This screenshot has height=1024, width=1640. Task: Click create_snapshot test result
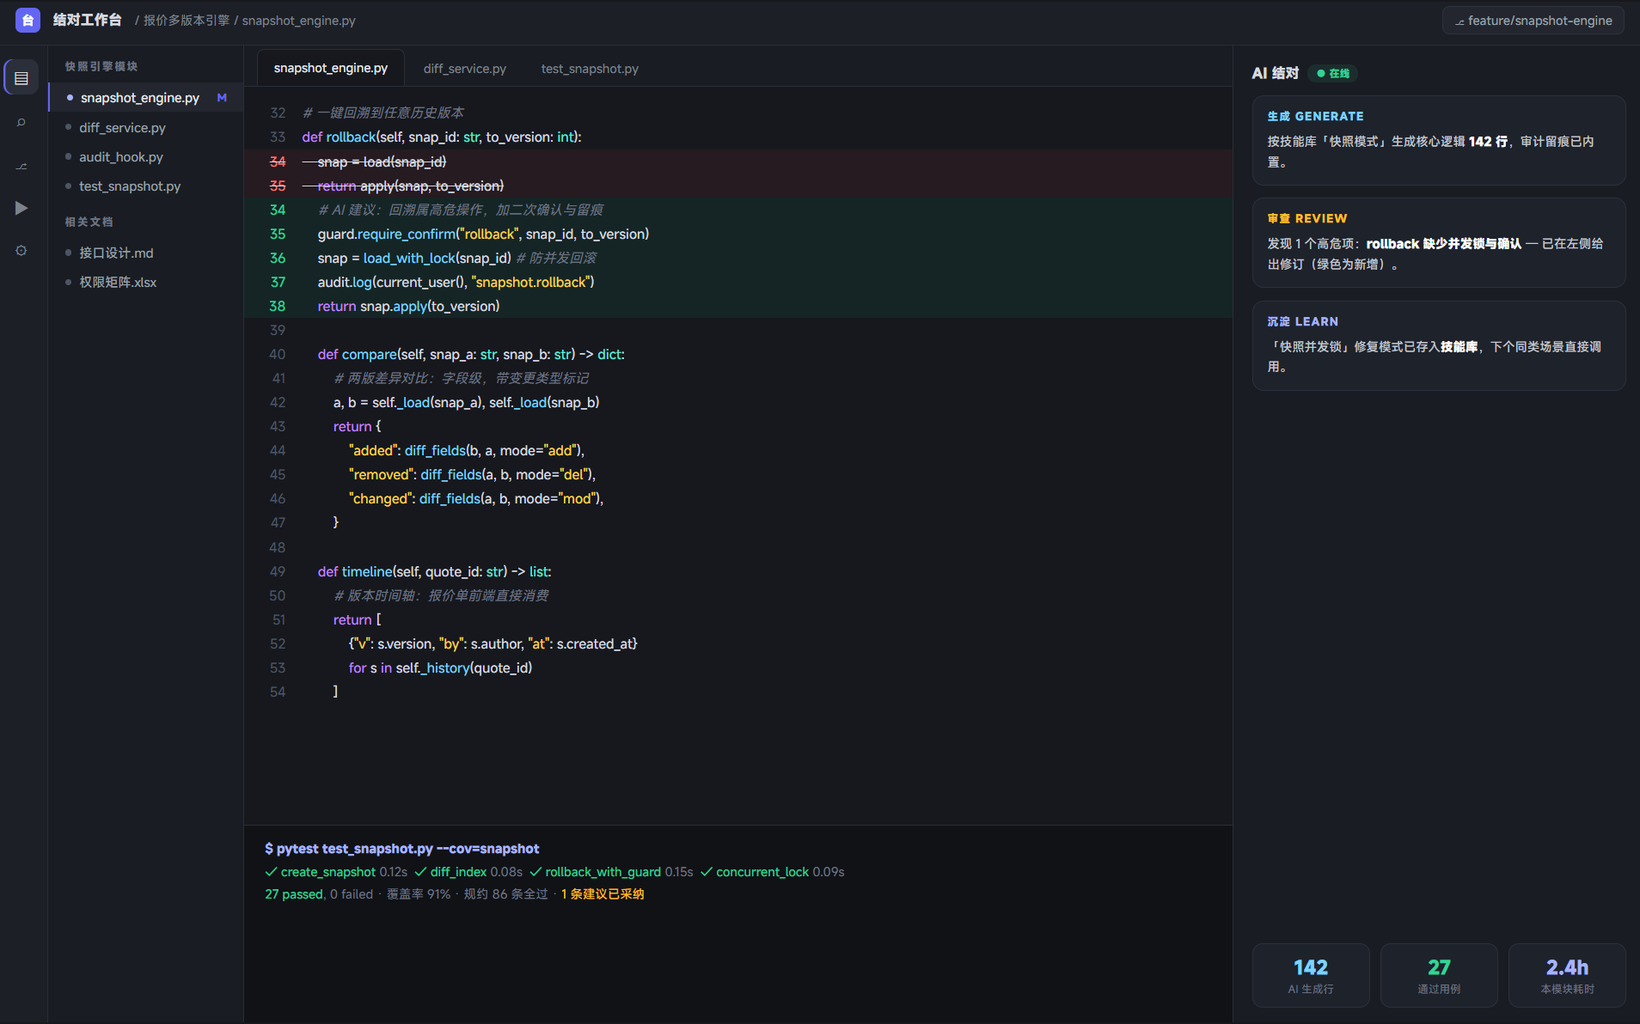point(336,872)
